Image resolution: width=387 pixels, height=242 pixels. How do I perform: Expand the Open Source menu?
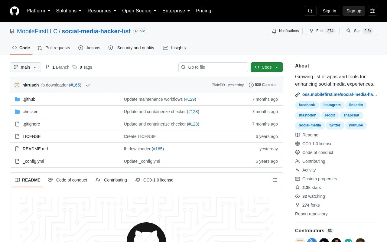(139, 11)
